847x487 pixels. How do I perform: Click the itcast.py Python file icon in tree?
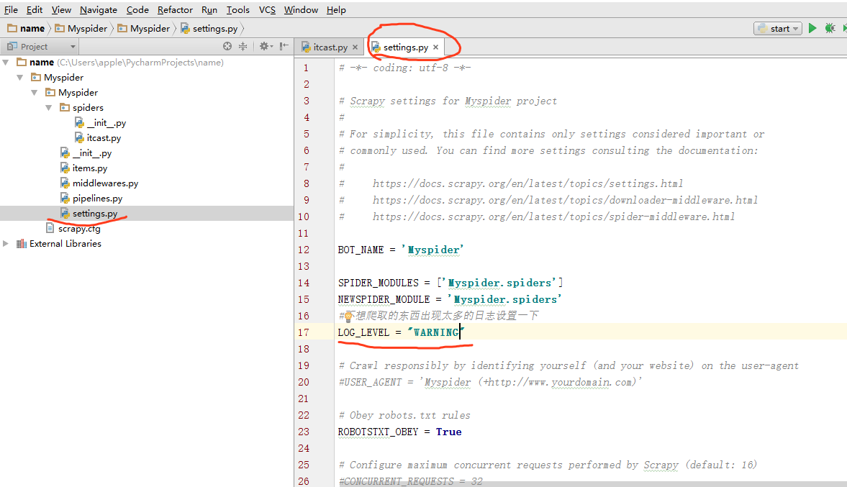pyautogui.click(x=79, y=137)
